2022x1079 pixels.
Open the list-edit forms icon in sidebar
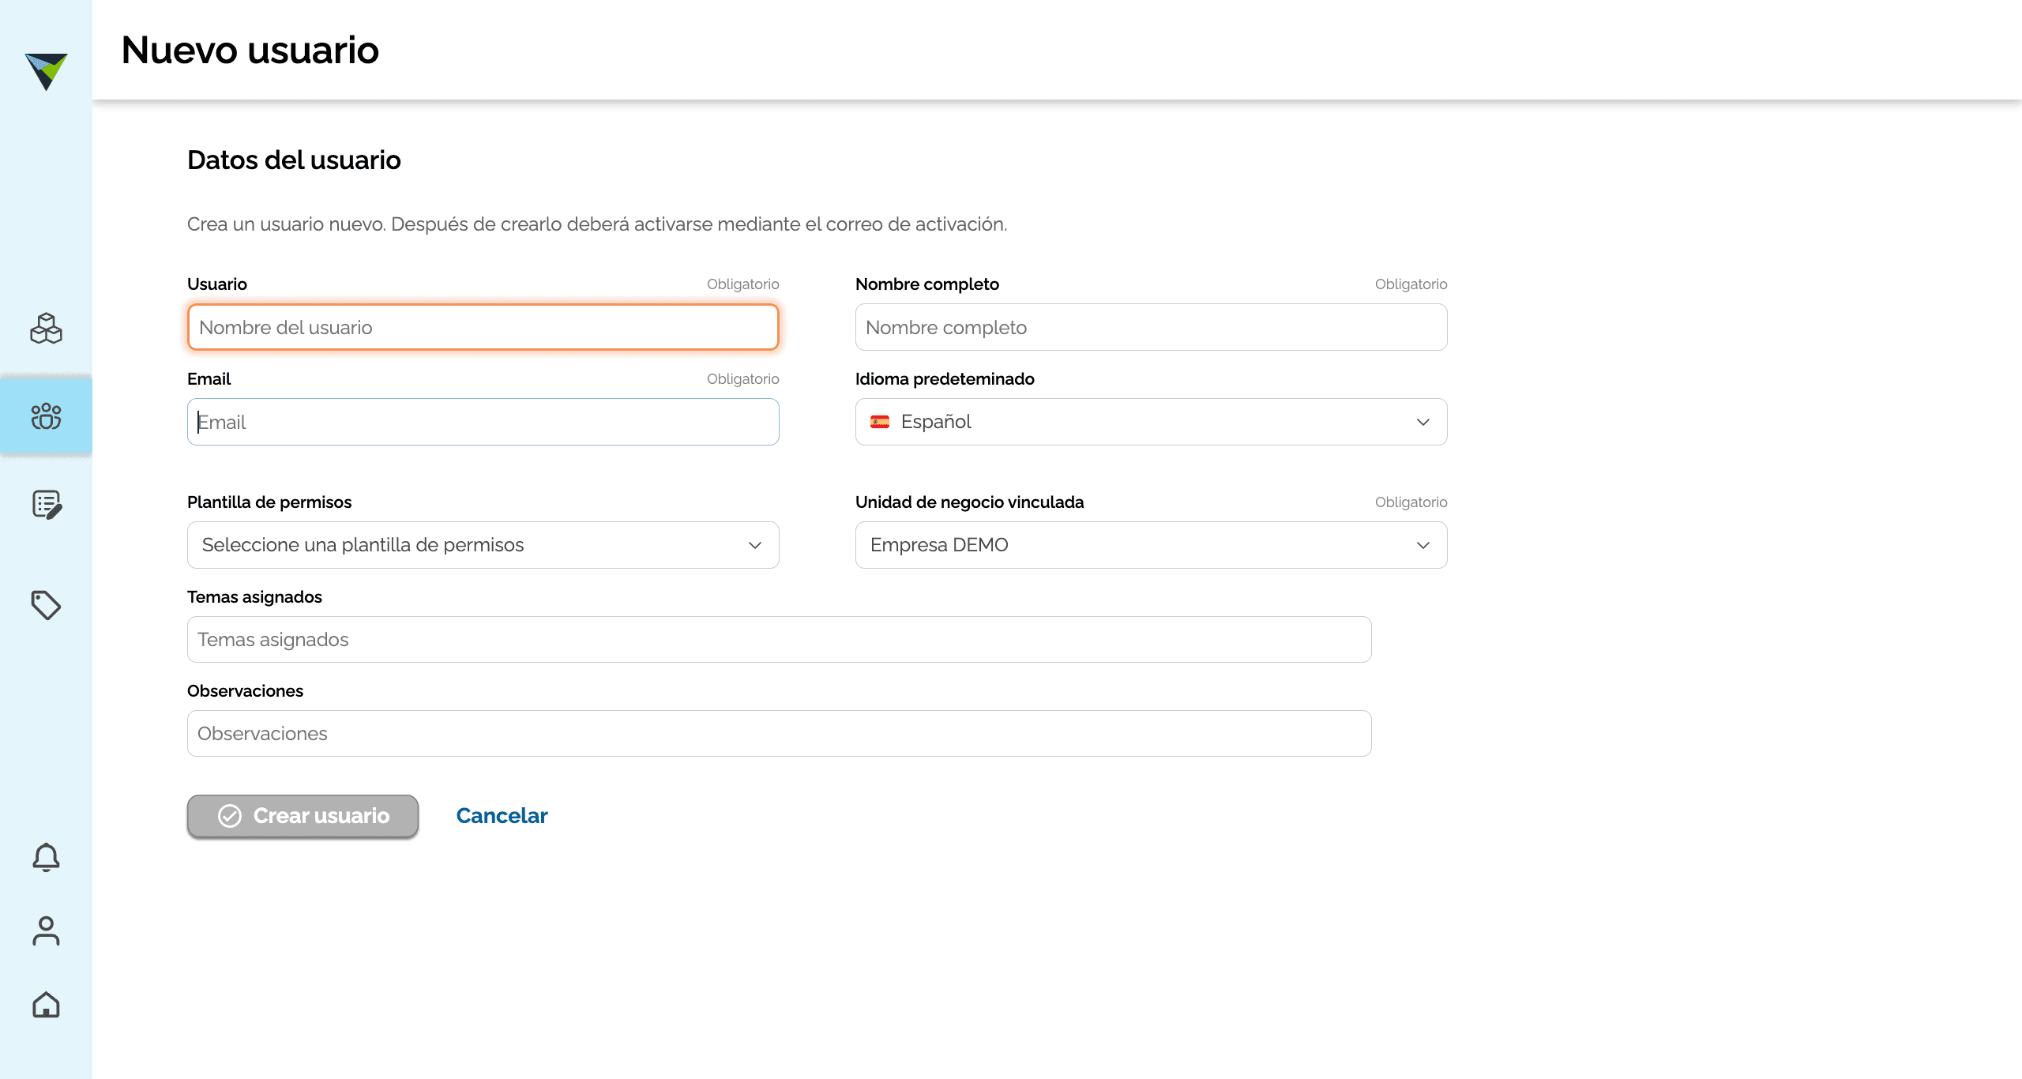point(47,504)
